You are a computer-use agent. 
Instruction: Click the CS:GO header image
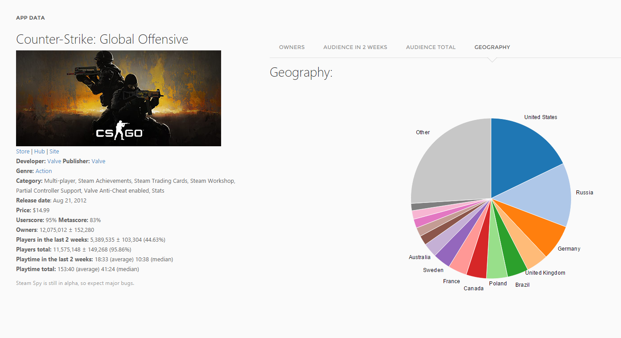pyautogui.click(x=119, y=98)
